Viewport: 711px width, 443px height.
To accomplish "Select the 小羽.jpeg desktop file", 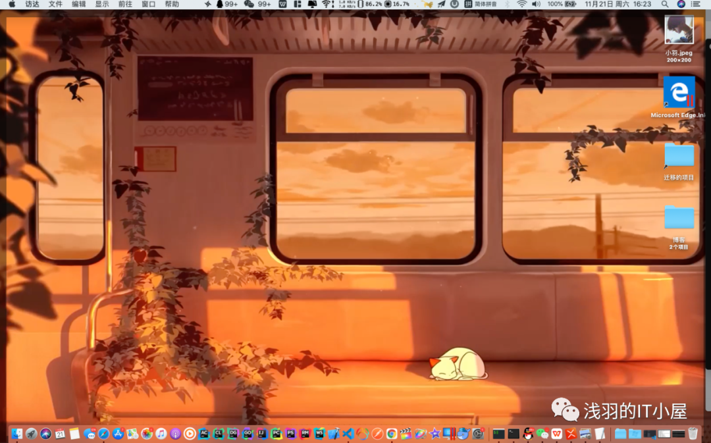I will click(679, 39).
